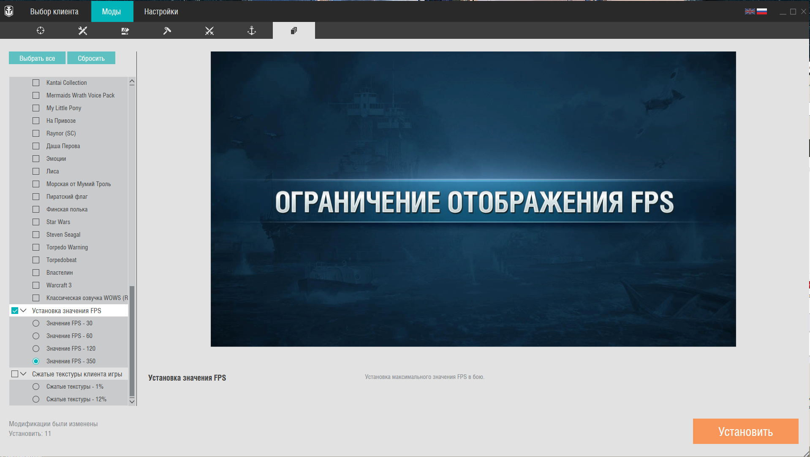Open the anchor mods category icon
810x457 pixels.
pos(252,30)
